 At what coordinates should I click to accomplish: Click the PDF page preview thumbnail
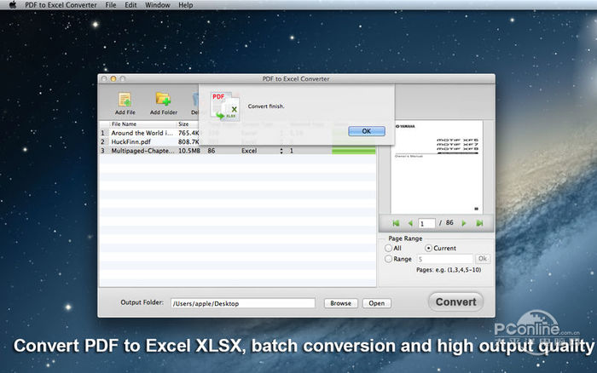tap(437, 167)
